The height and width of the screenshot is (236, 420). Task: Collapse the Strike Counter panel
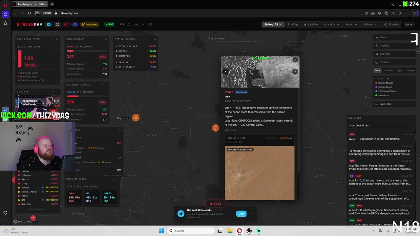tap(151, 39)
